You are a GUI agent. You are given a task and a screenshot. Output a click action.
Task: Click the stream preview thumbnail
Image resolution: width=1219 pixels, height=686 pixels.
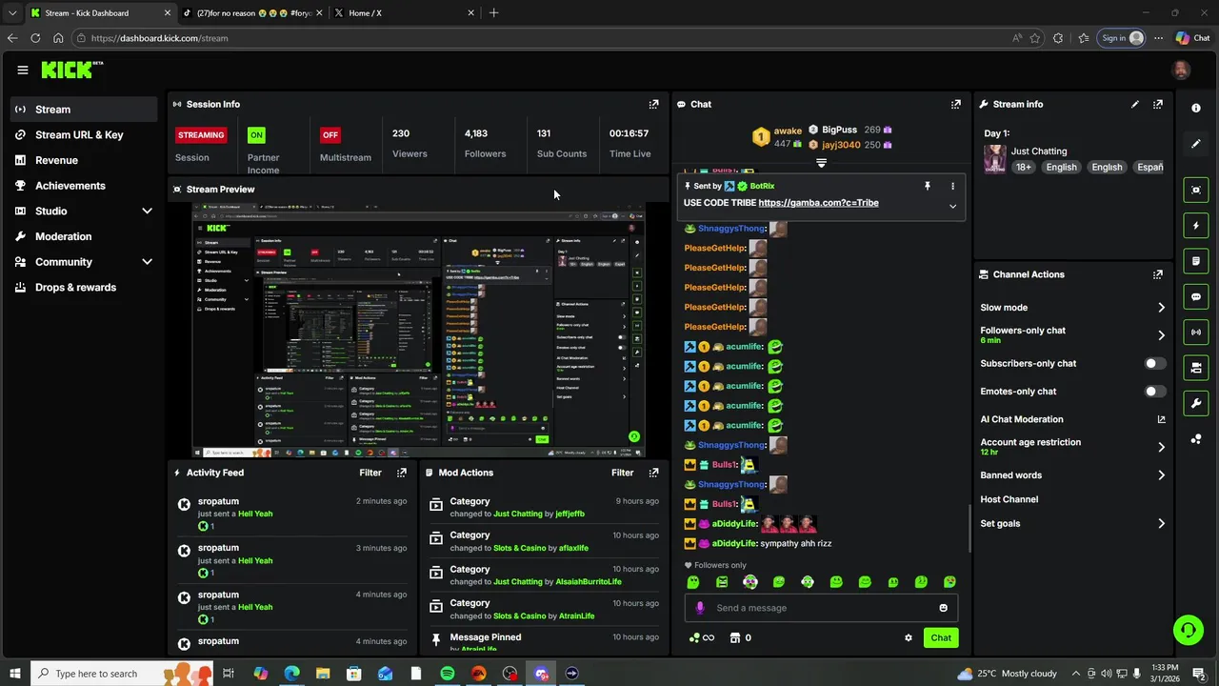coord(418,330)
